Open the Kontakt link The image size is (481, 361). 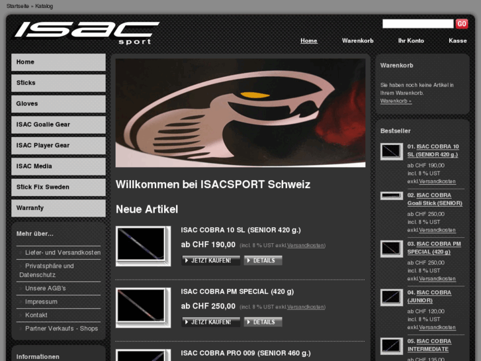click(x=36, y=315)
